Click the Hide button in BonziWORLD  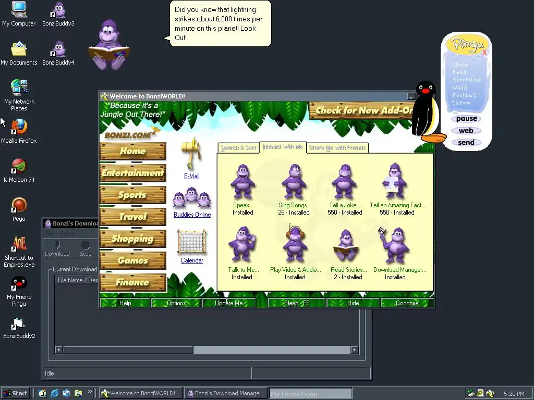pos(353,303)
